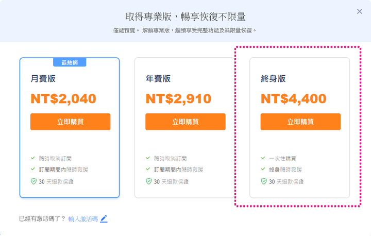Click checkmark beside 隨時取消訂閱 in 年費版
The width and height of the screenshot is (371, 236).
point(148,158)
